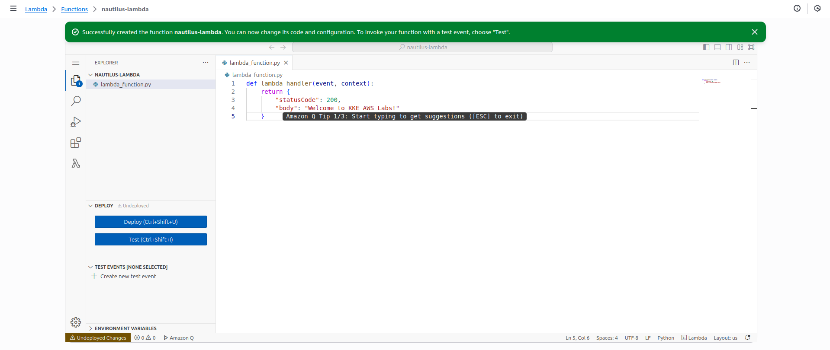Screen dimensions: 830x350
Task: Open the hexagon settings icon in the header
Action: point(817,8)
